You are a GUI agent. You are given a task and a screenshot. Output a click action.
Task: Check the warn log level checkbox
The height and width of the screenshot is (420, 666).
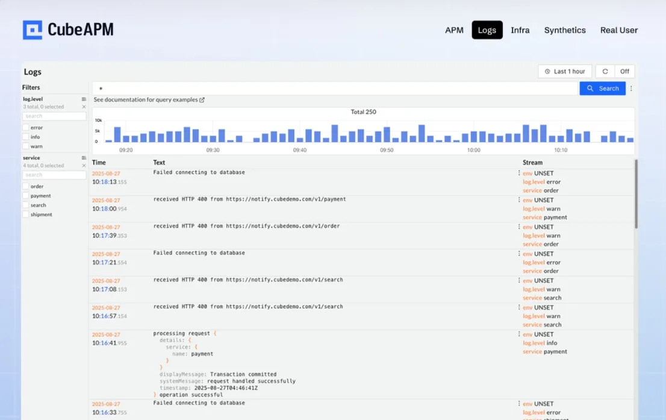25,146
